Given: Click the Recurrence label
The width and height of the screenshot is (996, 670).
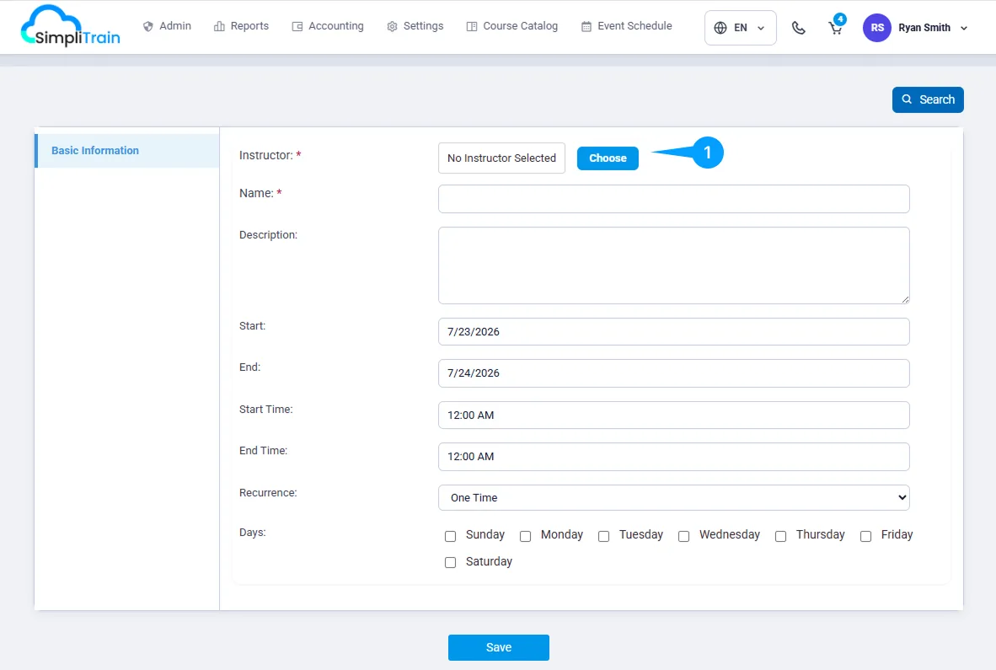Looking at the screenshot, I should (268, 493).
